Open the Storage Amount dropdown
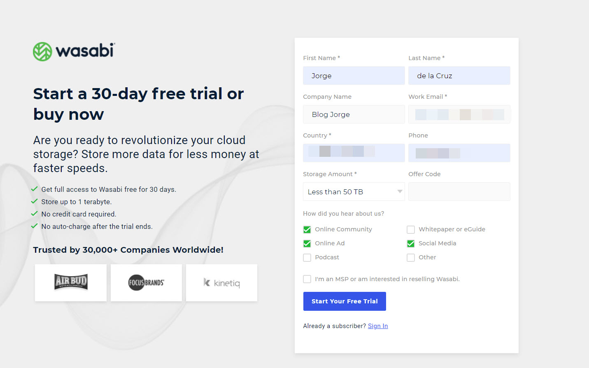This screenshot has height=368, width=589. (x=354, y=192)
